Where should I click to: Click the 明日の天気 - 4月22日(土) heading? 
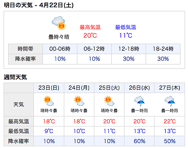[39, 5]
